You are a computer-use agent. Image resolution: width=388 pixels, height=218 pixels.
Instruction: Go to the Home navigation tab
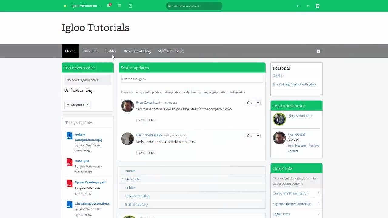click(70, 51)
